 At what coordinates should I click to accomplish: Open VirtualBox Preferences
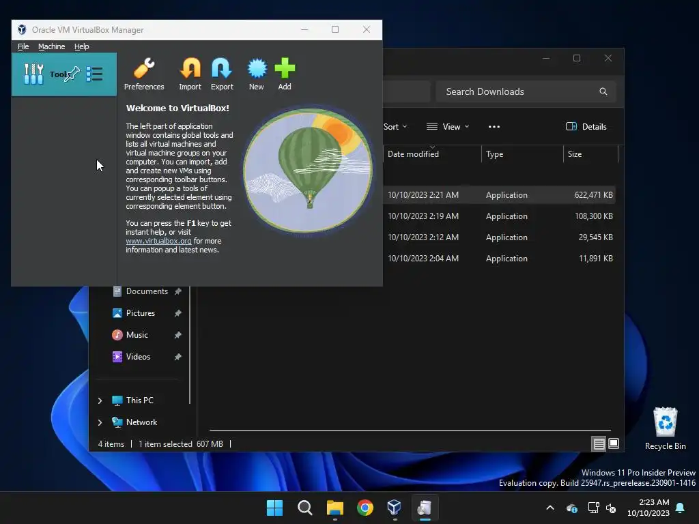coord(143,74)
